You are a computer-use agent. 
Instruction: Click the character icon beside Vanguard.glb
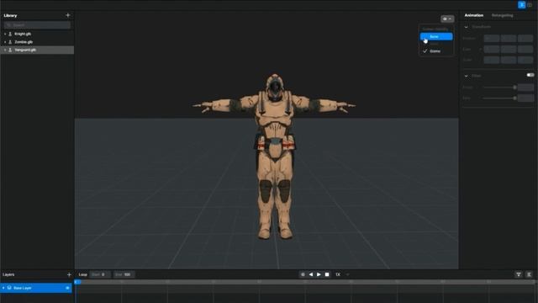click(x=10, y=50)
